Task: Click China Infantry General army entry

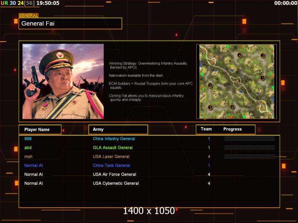Action: pos(114,139)
